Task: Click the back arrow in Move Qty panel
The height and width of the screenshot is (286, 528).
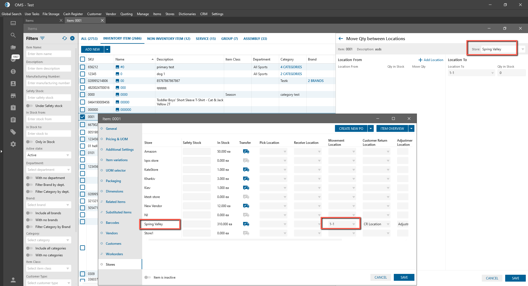Action: 341,39
